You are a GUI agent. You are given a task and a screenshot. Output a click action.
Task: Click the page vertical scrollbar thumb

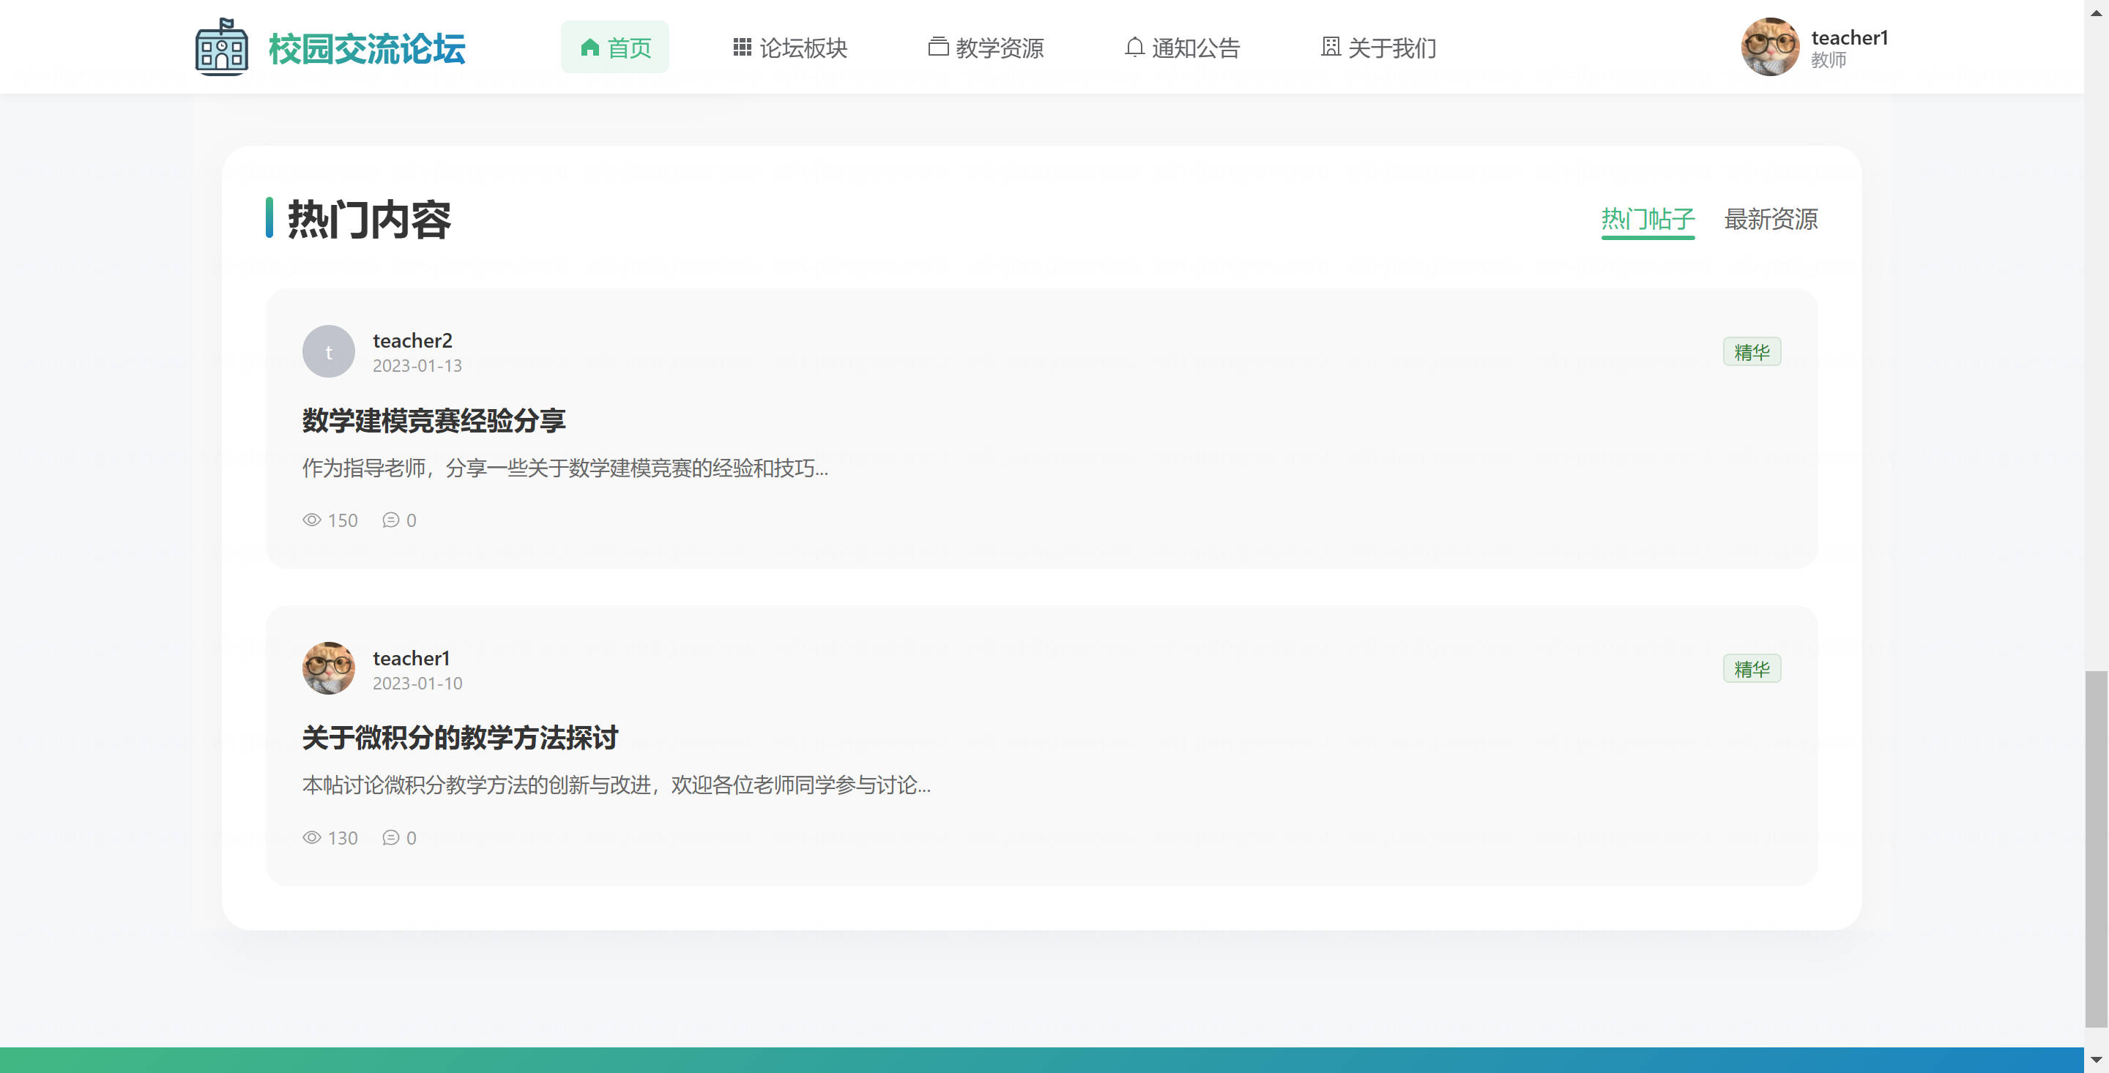point(2096,849)
